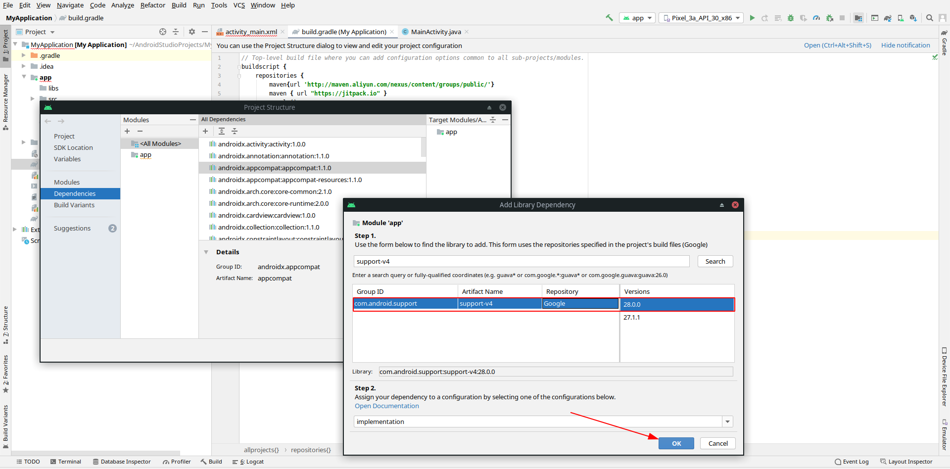
Task: Click the Debug app bug icon
Action: coord(791,18)
